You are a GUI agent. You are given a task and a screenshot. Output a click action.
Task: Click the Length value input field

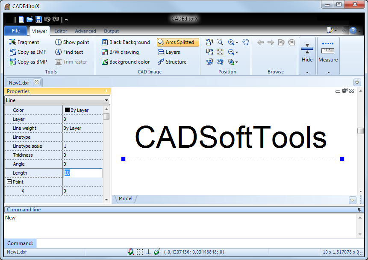tap(83, 173)
